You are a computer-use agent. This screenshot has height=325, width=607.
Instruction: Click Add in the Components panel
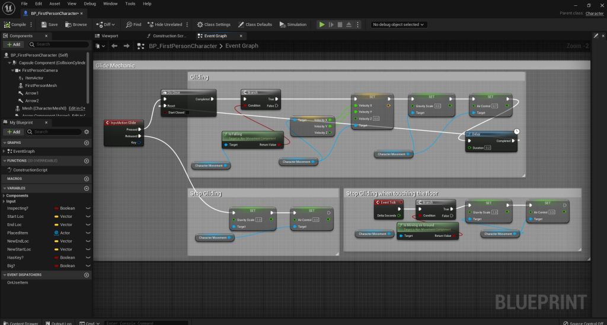(13, 44)
